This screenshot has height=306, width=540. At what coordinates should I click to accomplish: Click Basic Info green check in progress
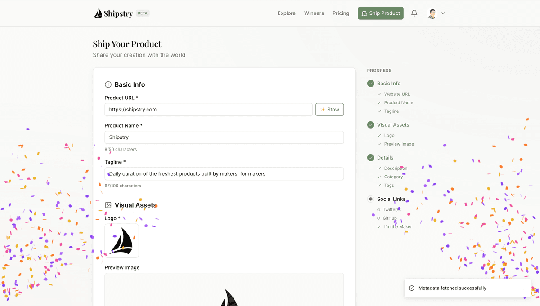(x=371, y=84)
